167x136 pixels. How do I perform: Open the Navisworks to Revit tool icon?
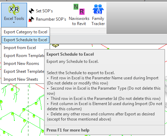tap(79, 9)
